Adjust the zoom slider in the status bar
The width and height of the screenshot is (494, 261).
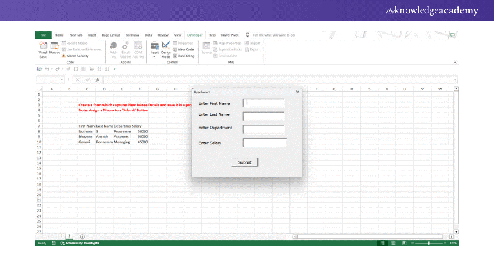(429, 243)
